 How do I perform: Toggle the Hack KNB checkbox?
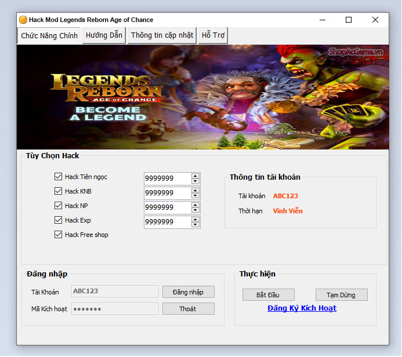[58, 191]
